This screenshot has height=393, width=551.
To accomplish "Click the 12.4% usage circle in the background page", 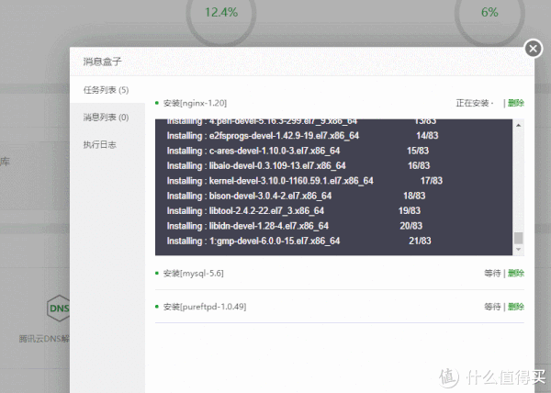I will click(x=221, y=13).
